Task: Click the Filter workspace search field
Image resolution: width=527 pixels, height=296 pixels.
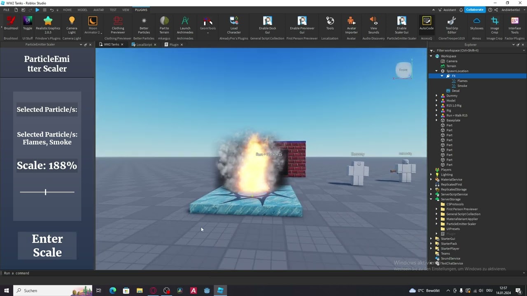Action: coord(477,51)
